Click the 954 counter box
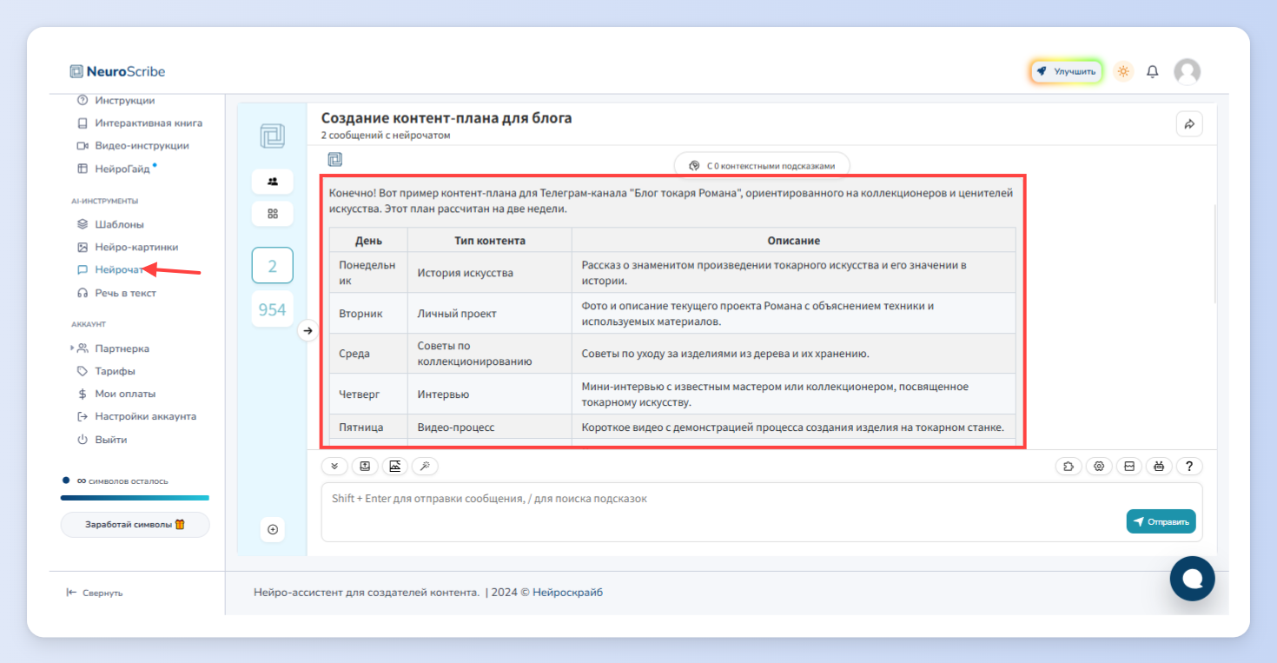The height and width of the screenshot is (663, 1277). 273,309
